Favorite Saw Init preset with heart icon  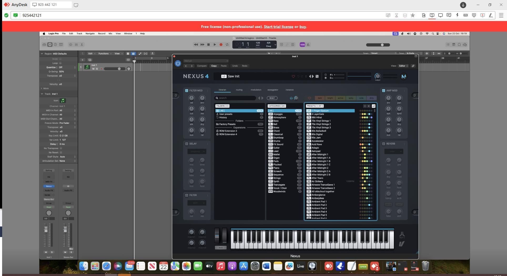293,76
